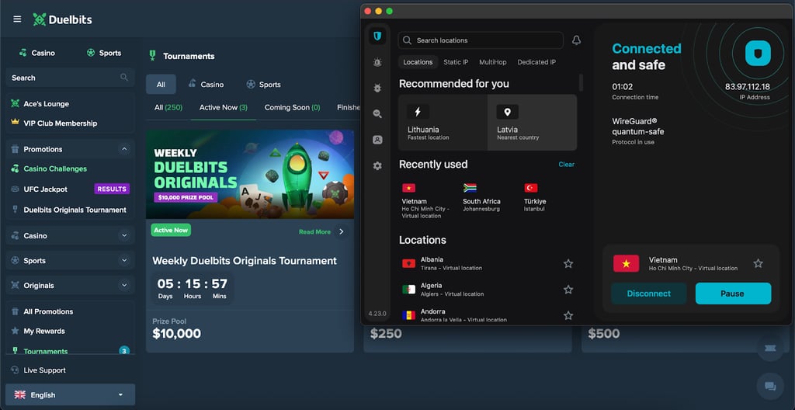Image resolution: width=795 pixels, height=410 pixels.
Task: Click the search magnifier icon in Duelbits sidebar
Action: pyautogui.click(x=123, y=77)
